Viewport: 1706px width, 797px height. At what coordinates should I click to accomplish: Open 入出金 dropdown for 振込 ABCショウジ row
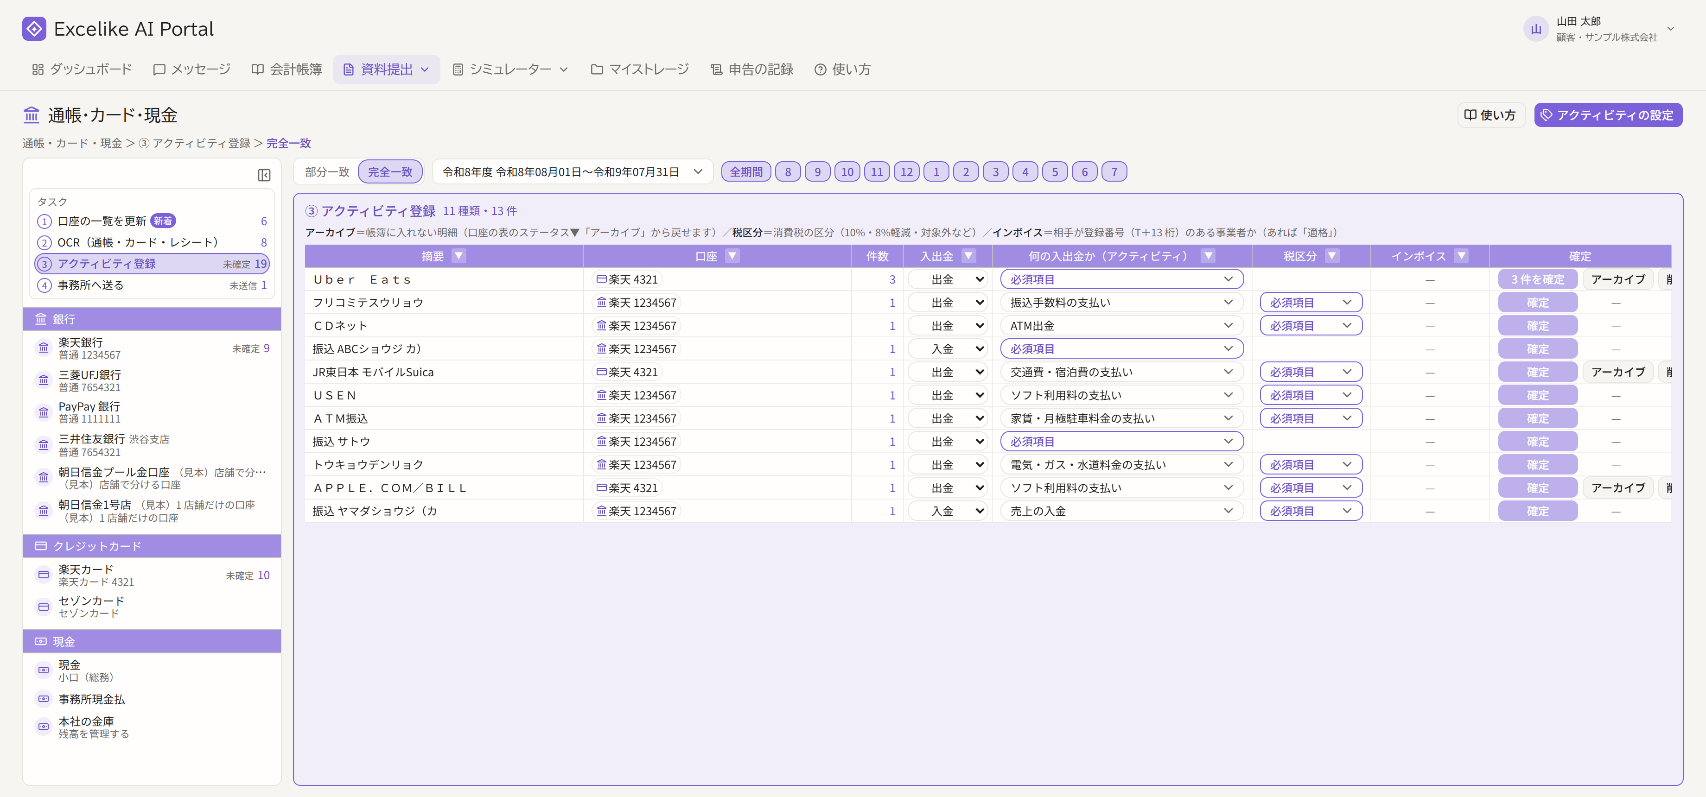[947, 349]
